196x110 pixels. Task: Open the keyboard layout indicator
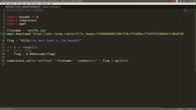coord(177,1)
